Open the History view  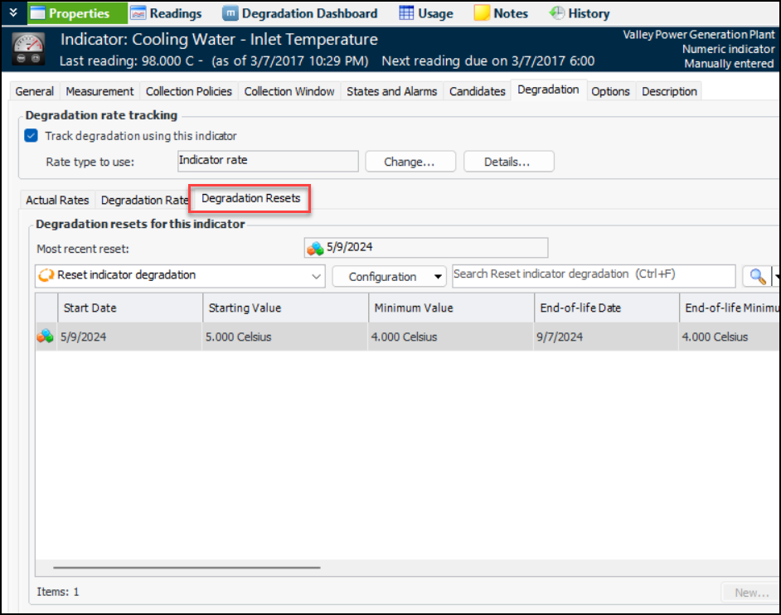tap(580, 13)
